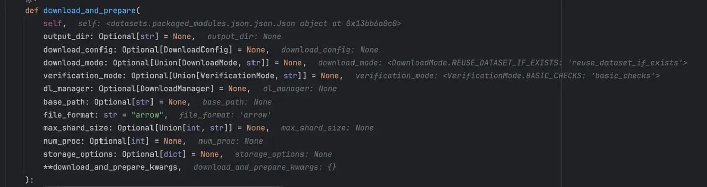Click the REUSE_DATASET_IF_EXISTS inline value hint
The height and width of the screenshot is (187, 707).
click(x=502, y=63)
